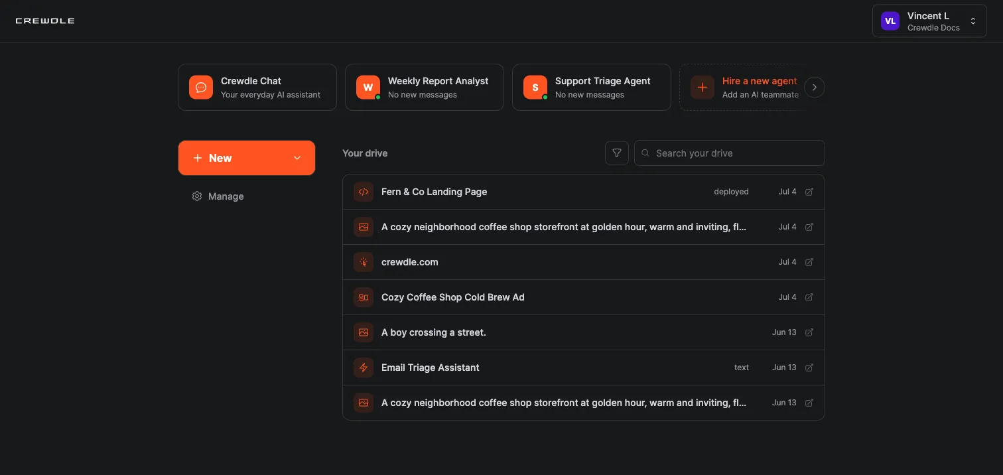Click the plus icon on Hire a new agent
The width and height of the screenshot is (1003, 475).
(702, 88)
